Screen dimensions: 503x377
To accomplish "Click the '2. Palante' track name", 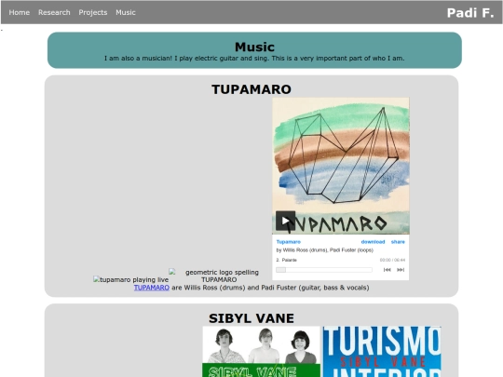I will (287, 260).
